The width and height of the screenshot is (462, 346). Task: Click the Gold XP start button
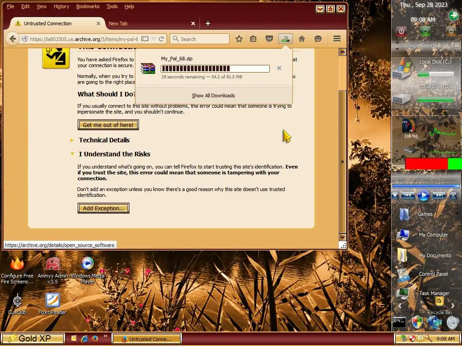click(x=33, y=338)
